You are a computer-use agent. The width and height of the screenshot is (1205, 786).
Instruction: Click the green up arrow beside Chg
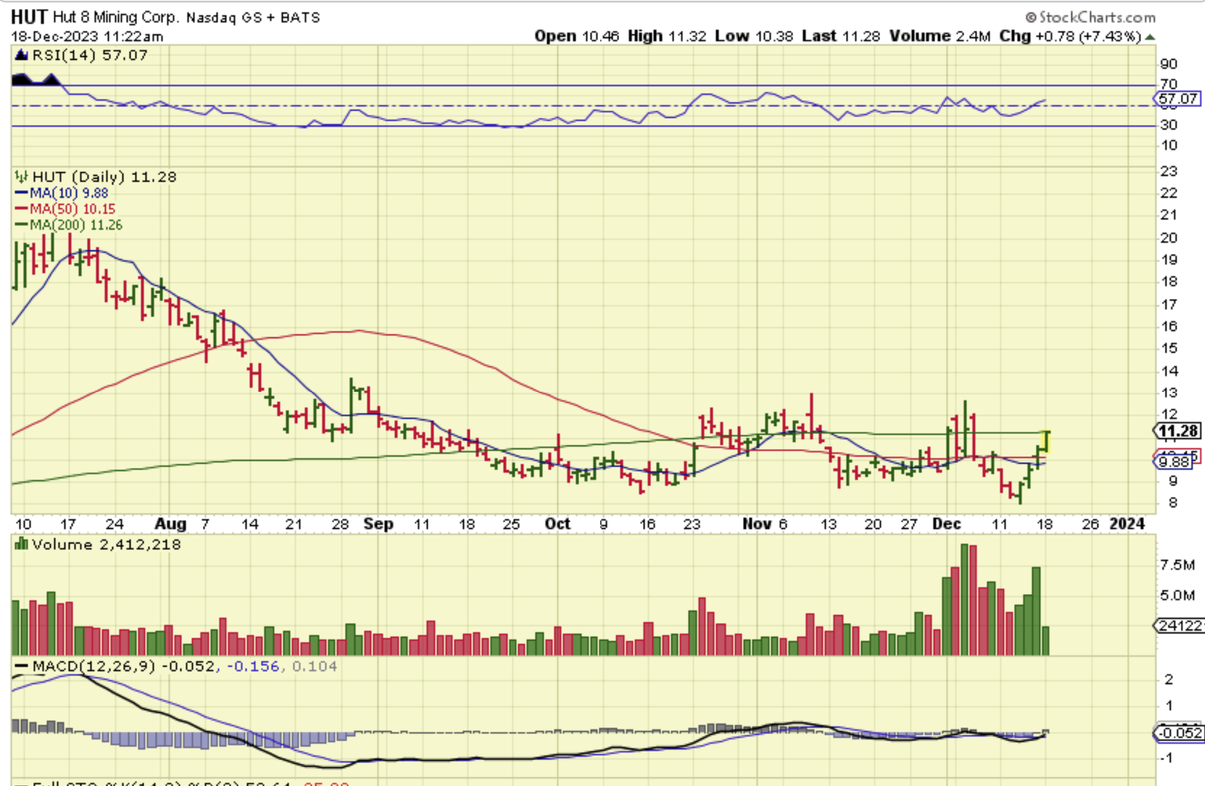pyautogui.click(x=1150, y=37)
